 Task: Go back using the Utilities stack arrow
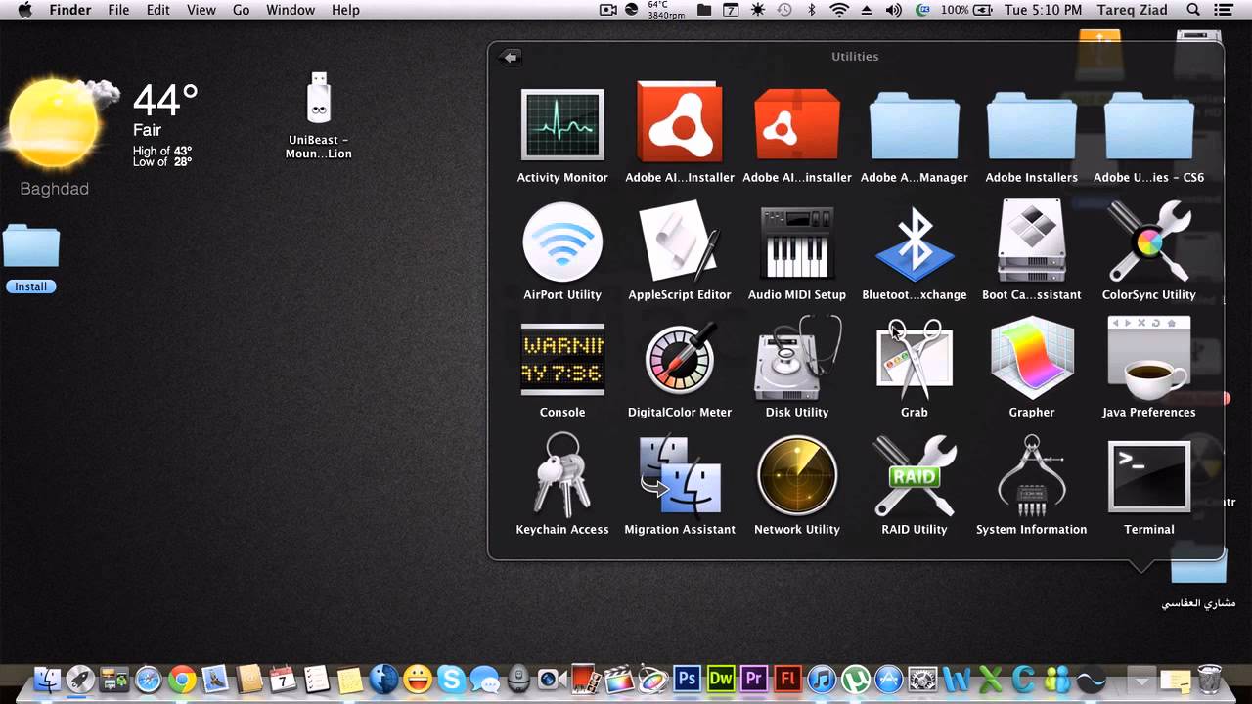click(x=509, y=57)
